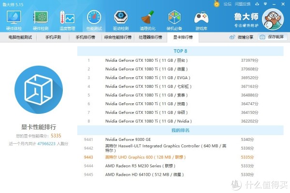Screen dimensions: 290x193
Task: Click the skin/upload icon next to 问题反馈
Action: point(257,4)
